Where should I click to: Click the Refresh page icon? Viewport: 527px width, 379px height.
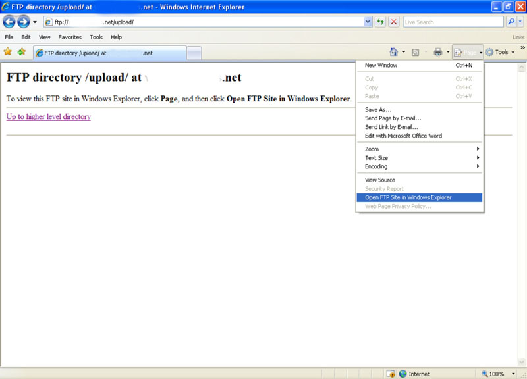tap(380, 22)
